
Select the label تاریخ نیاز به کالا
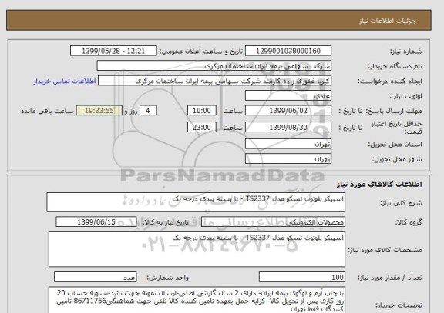coord(166,222)
